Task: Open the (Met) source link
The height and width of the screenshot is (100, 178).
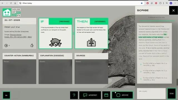Action: click(30, 37)
